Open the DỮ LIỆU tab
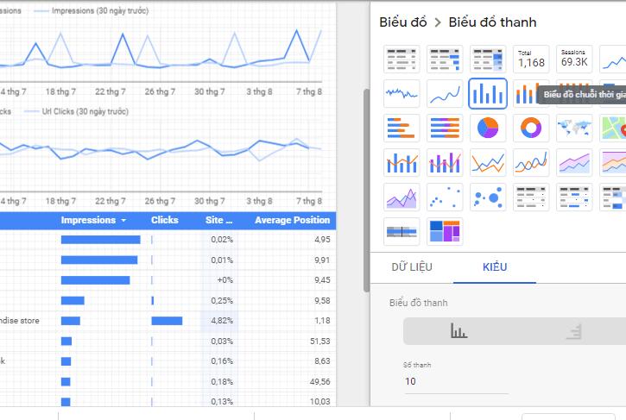 [x=412, y=266]
